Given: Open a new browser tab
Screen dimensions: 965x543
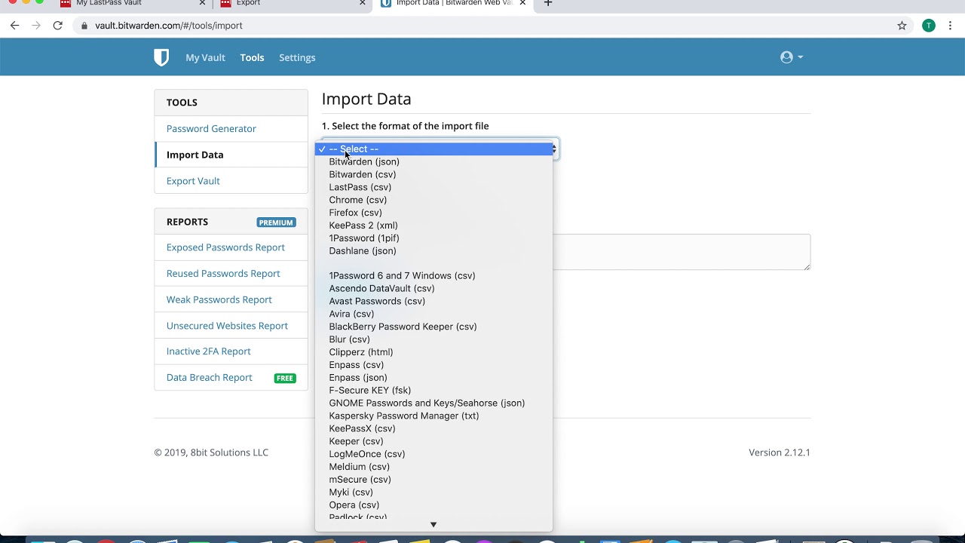Looking at the screenshot, I should (548, 3).
